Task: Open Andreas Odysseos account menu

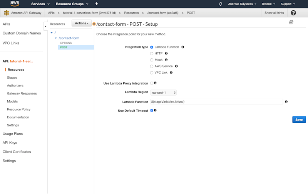Action: [x=242, y=4]
